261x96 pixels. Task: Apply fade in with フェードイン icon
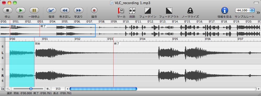[x=148, y=11]
